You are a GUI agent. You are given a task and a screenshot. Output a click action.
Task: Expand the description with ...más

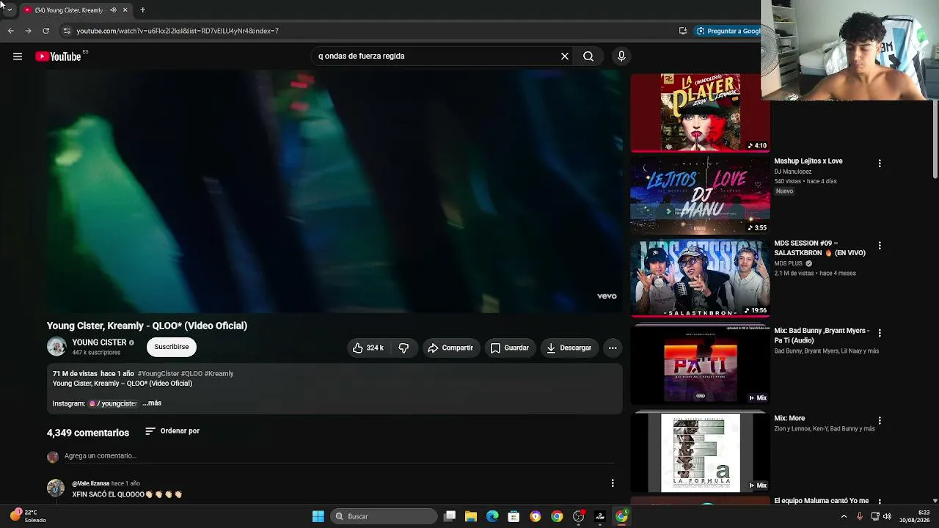[x=152, y=403]
